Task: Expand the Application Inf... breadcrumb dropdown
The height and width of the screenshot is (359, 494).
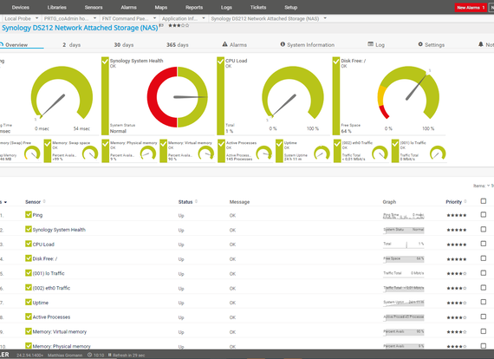Action: click(x=204, y=18)
